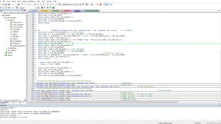The width and height of the screenshot is (221, 124).
Task: Switch to the Books panel tab
Action: tap(8, 102)
